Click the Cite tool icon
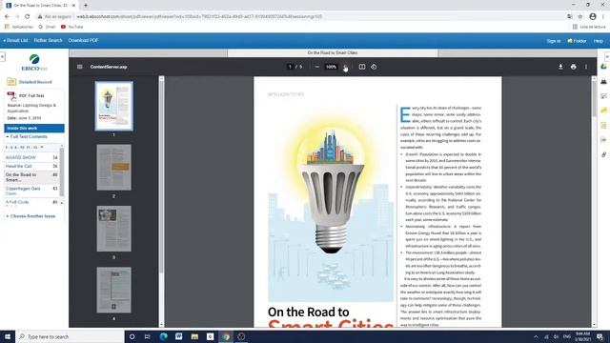Screen dimensions: 610x343 click(x=603, y=125)
